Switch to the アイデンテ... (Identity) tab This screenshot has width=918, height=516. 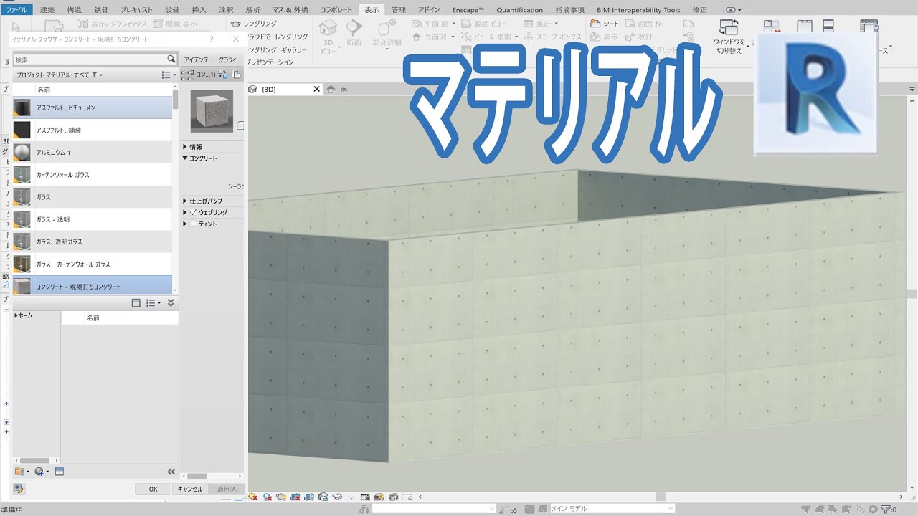199,59
